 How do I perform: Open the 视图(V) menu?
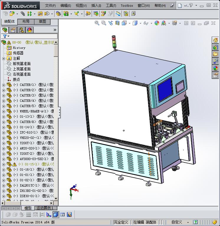coord(81,6)
